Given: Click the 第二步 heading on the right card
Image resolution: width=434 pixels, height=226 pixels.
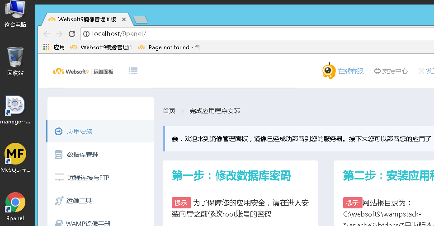Looking at the screenshot, I should coord(388,176).
